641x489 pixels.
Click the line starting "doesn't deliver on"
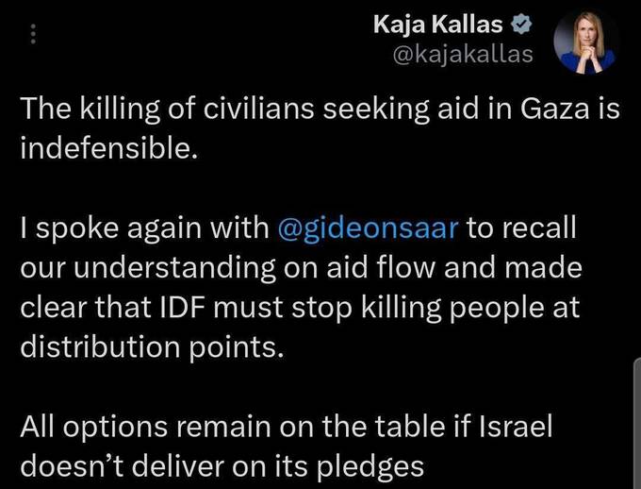(222, 464)
